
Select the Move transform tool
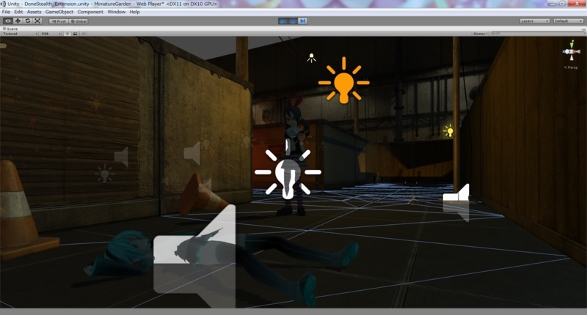pyautogui.click(x=18, y=21)
